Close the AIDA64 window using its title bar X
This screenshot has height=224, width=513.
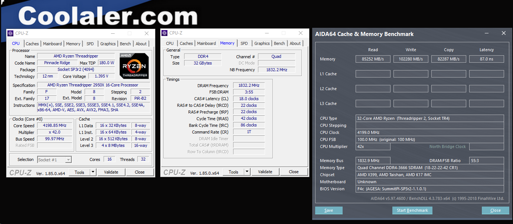[504, 33]
